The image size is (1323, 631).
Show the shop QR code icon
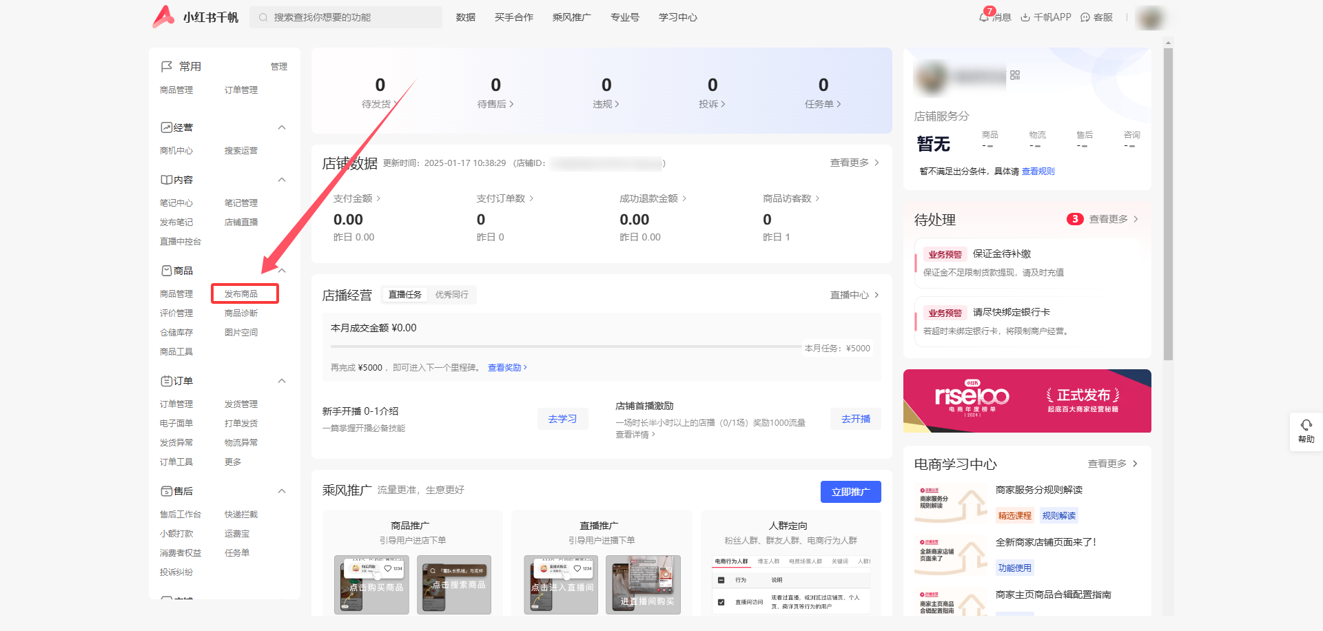pos(1015,75)
